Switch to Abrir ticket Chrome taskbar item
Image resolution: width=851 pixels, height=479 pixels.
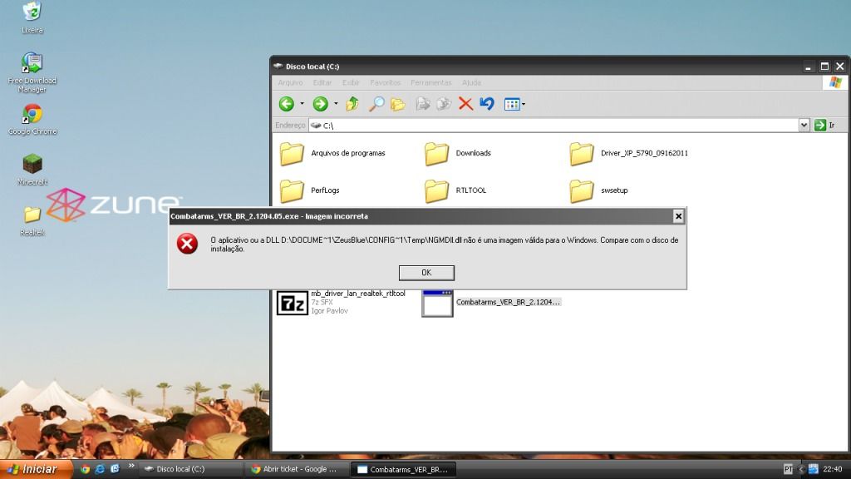pos(295,469)
